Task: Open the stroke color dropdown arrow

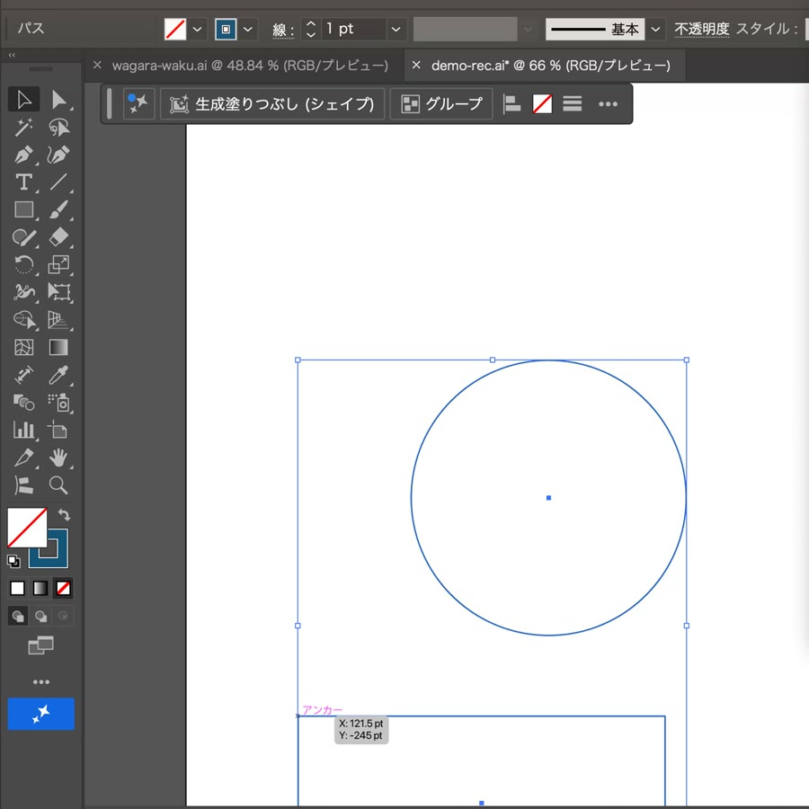Action: (248, 30)
